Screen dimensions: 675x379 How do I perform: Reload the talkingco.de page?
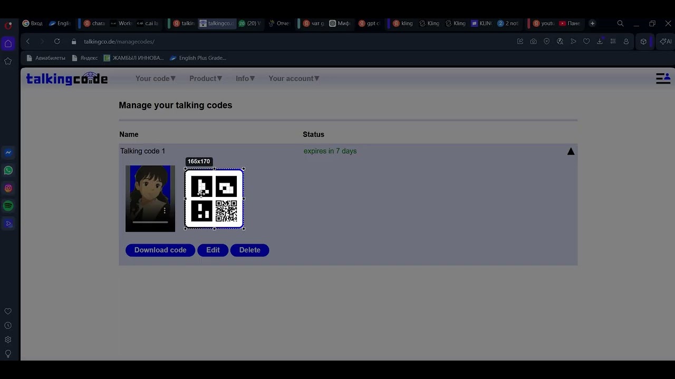click(x=57, y=42)
